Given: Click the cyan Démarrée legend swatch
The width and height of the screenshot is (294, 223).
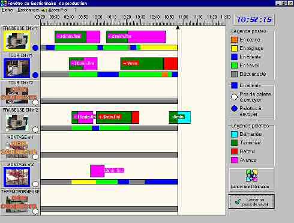Looking at the screenshot, I should click(234, 134).
